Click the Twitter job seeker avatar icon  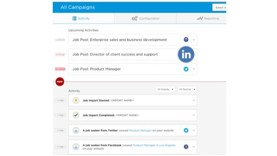(x=76, y=130)
